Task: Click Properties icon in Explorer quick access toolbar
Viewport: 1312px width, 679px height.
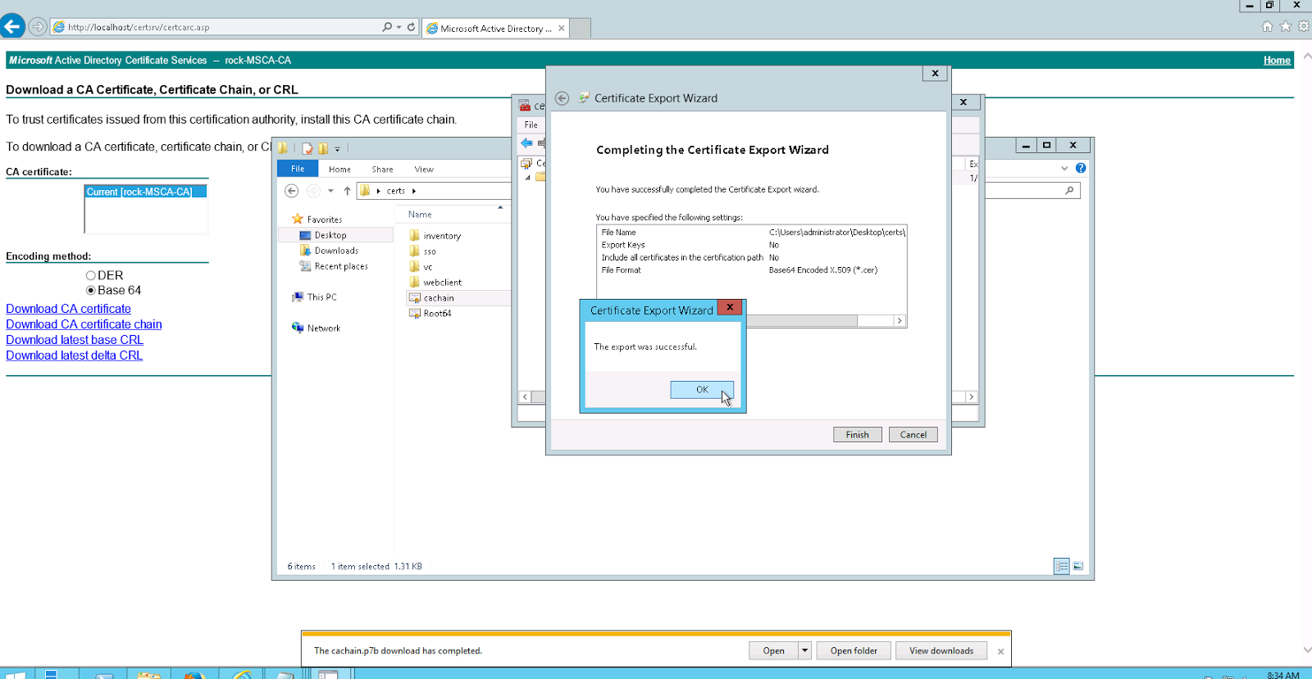Action: click(307, 148)
